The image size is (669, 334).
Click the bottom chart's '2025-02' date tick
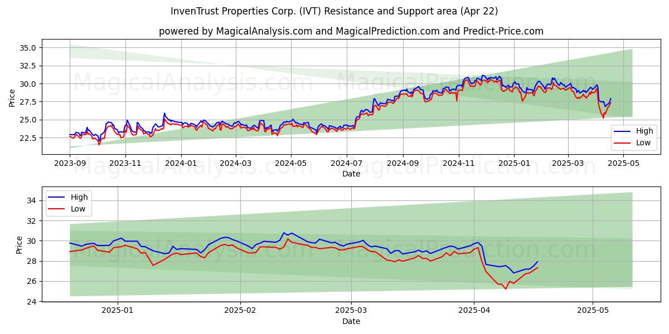pos(240,311)
